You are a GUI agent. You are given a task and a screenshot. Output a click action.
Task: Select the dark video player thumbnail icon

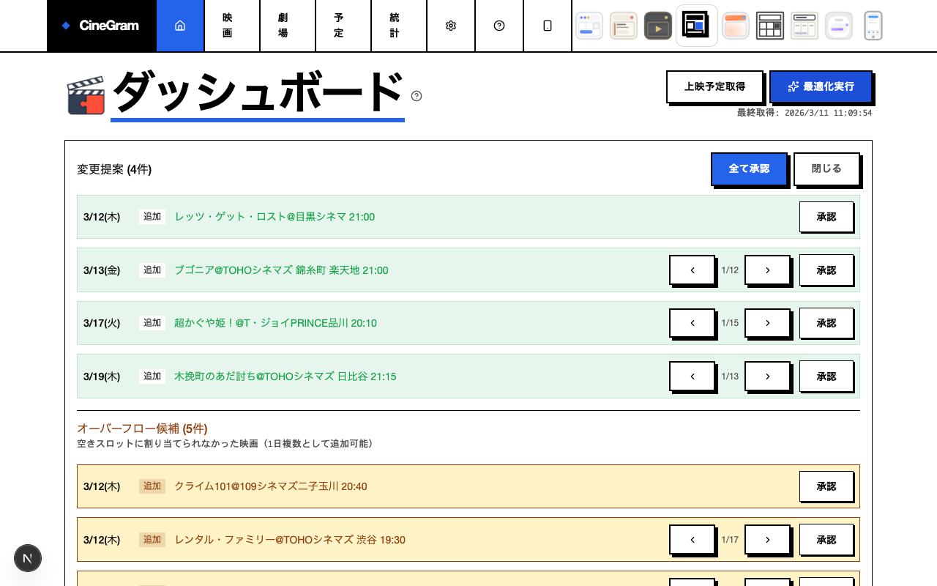coord(657,25)
